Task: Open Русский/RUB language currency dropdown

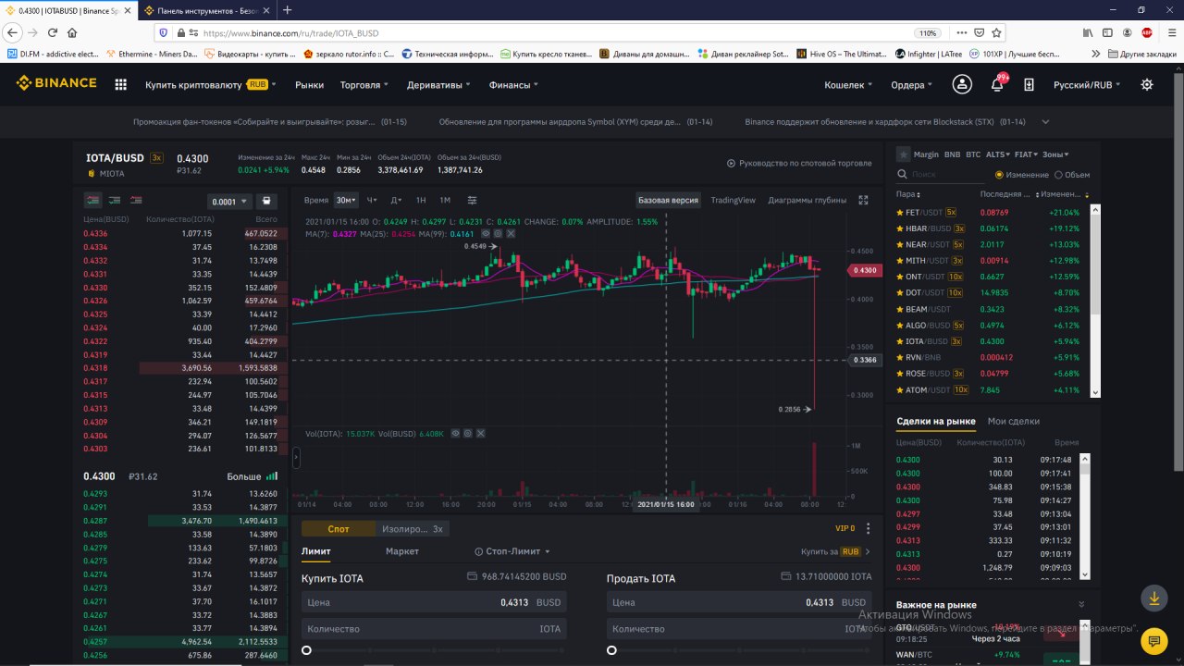Action: [1087, 84]
